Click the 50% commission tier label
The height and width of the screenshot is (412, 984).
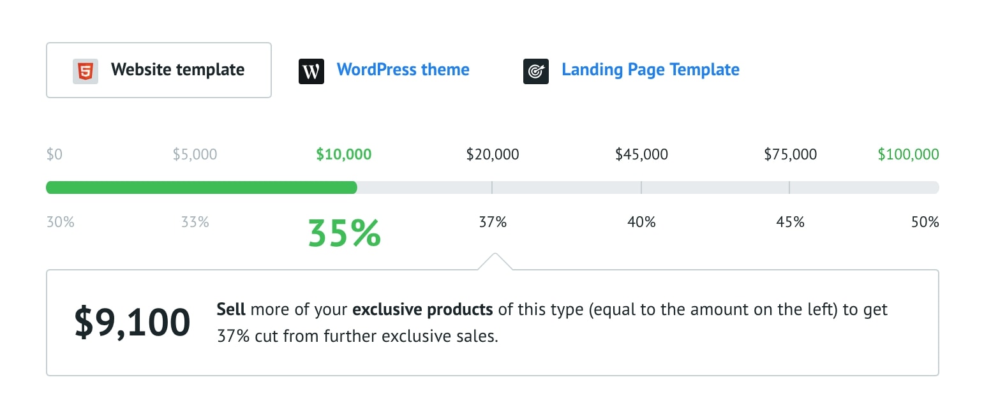point(925,223)
